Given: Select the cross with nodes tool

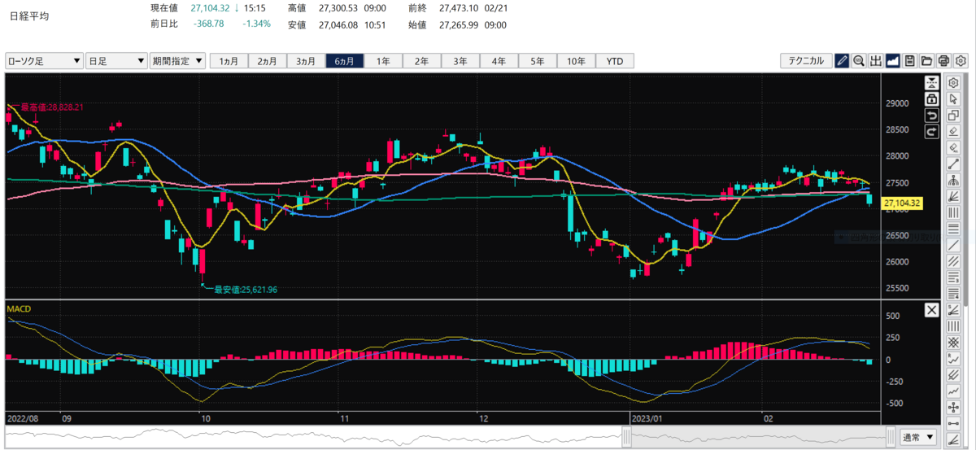Looking at the screenshot, I should point(954,408).
